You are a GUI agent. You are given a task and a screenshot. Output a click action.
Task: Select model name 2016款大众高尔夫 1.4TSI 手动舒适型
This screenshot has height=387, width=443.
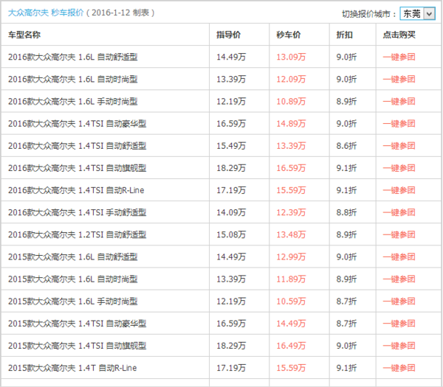pyautogui.click(x=77, y=212)
